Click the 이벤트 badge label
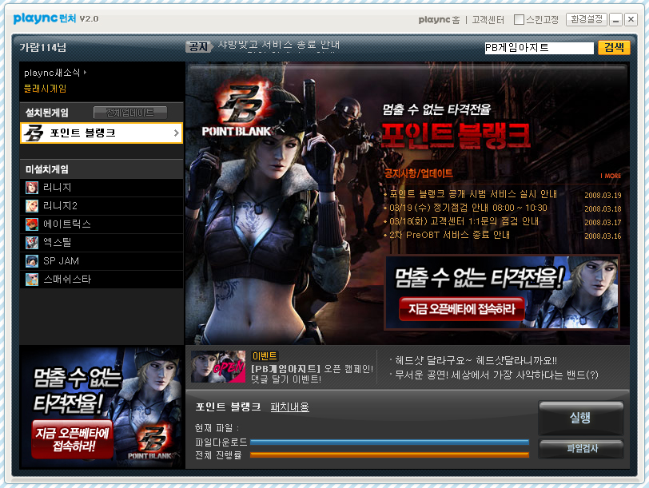This screenshot has height=488, width=649. click(265, 356)
